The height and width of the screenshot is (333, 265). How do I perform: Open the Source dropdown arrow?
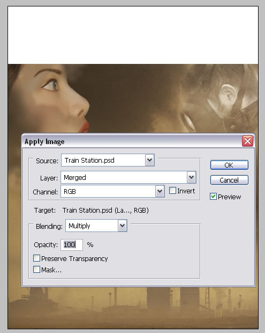(150, 160)
